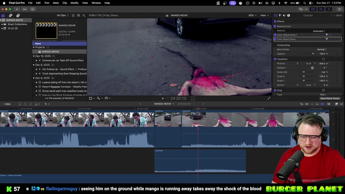Expand the Smart Collections folder
Screen dimensions: 345x194
[x=2, y=24]
